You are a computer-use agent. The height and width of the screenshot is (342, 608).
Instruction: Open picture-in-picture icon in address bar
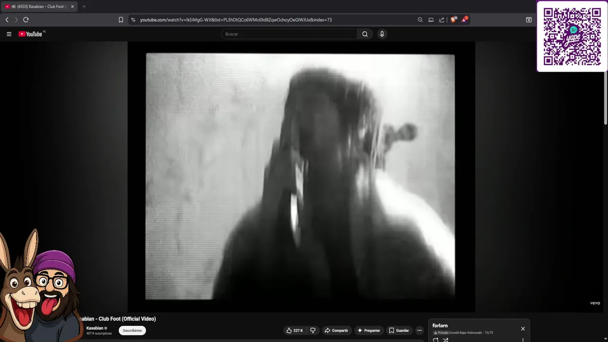tap(431, 19)
